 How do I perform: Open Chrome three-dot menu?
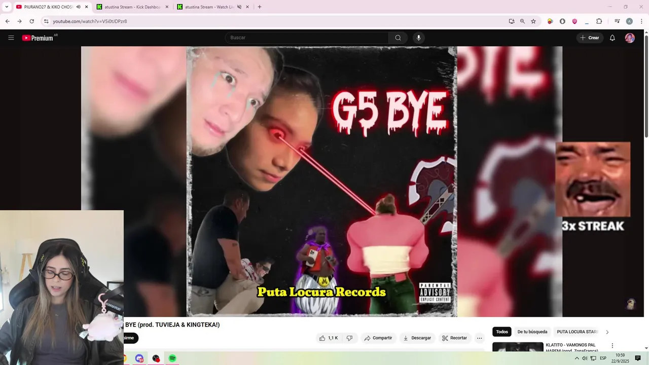click(x=641, y=21)
